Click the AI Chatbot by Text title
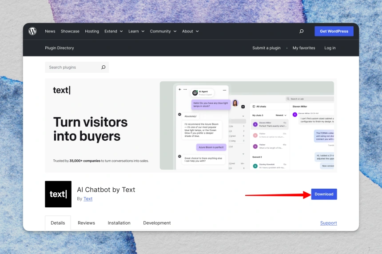Image resolution: width=382 pixels, height=254 pixels. pos(106,190)
